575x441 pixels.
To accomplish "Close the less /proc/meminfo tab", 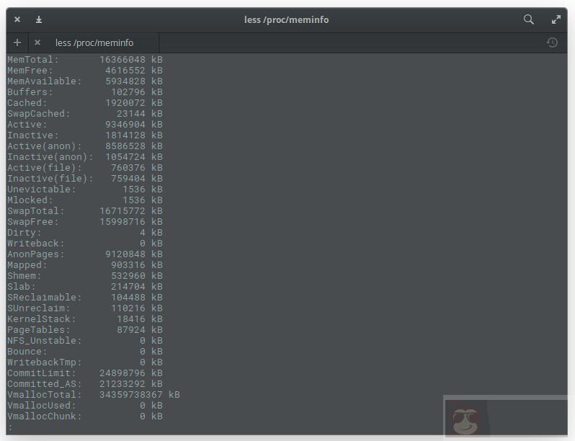I will coord(37,43).
